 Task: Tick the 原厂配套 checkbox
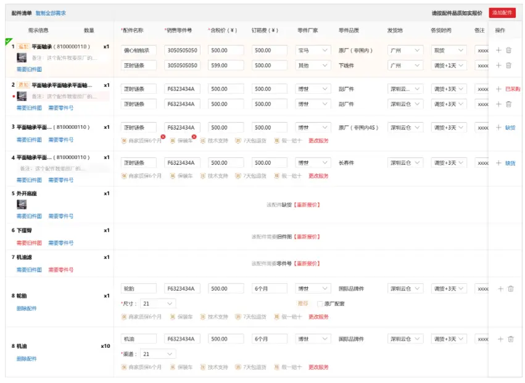[x=320, y=303]
